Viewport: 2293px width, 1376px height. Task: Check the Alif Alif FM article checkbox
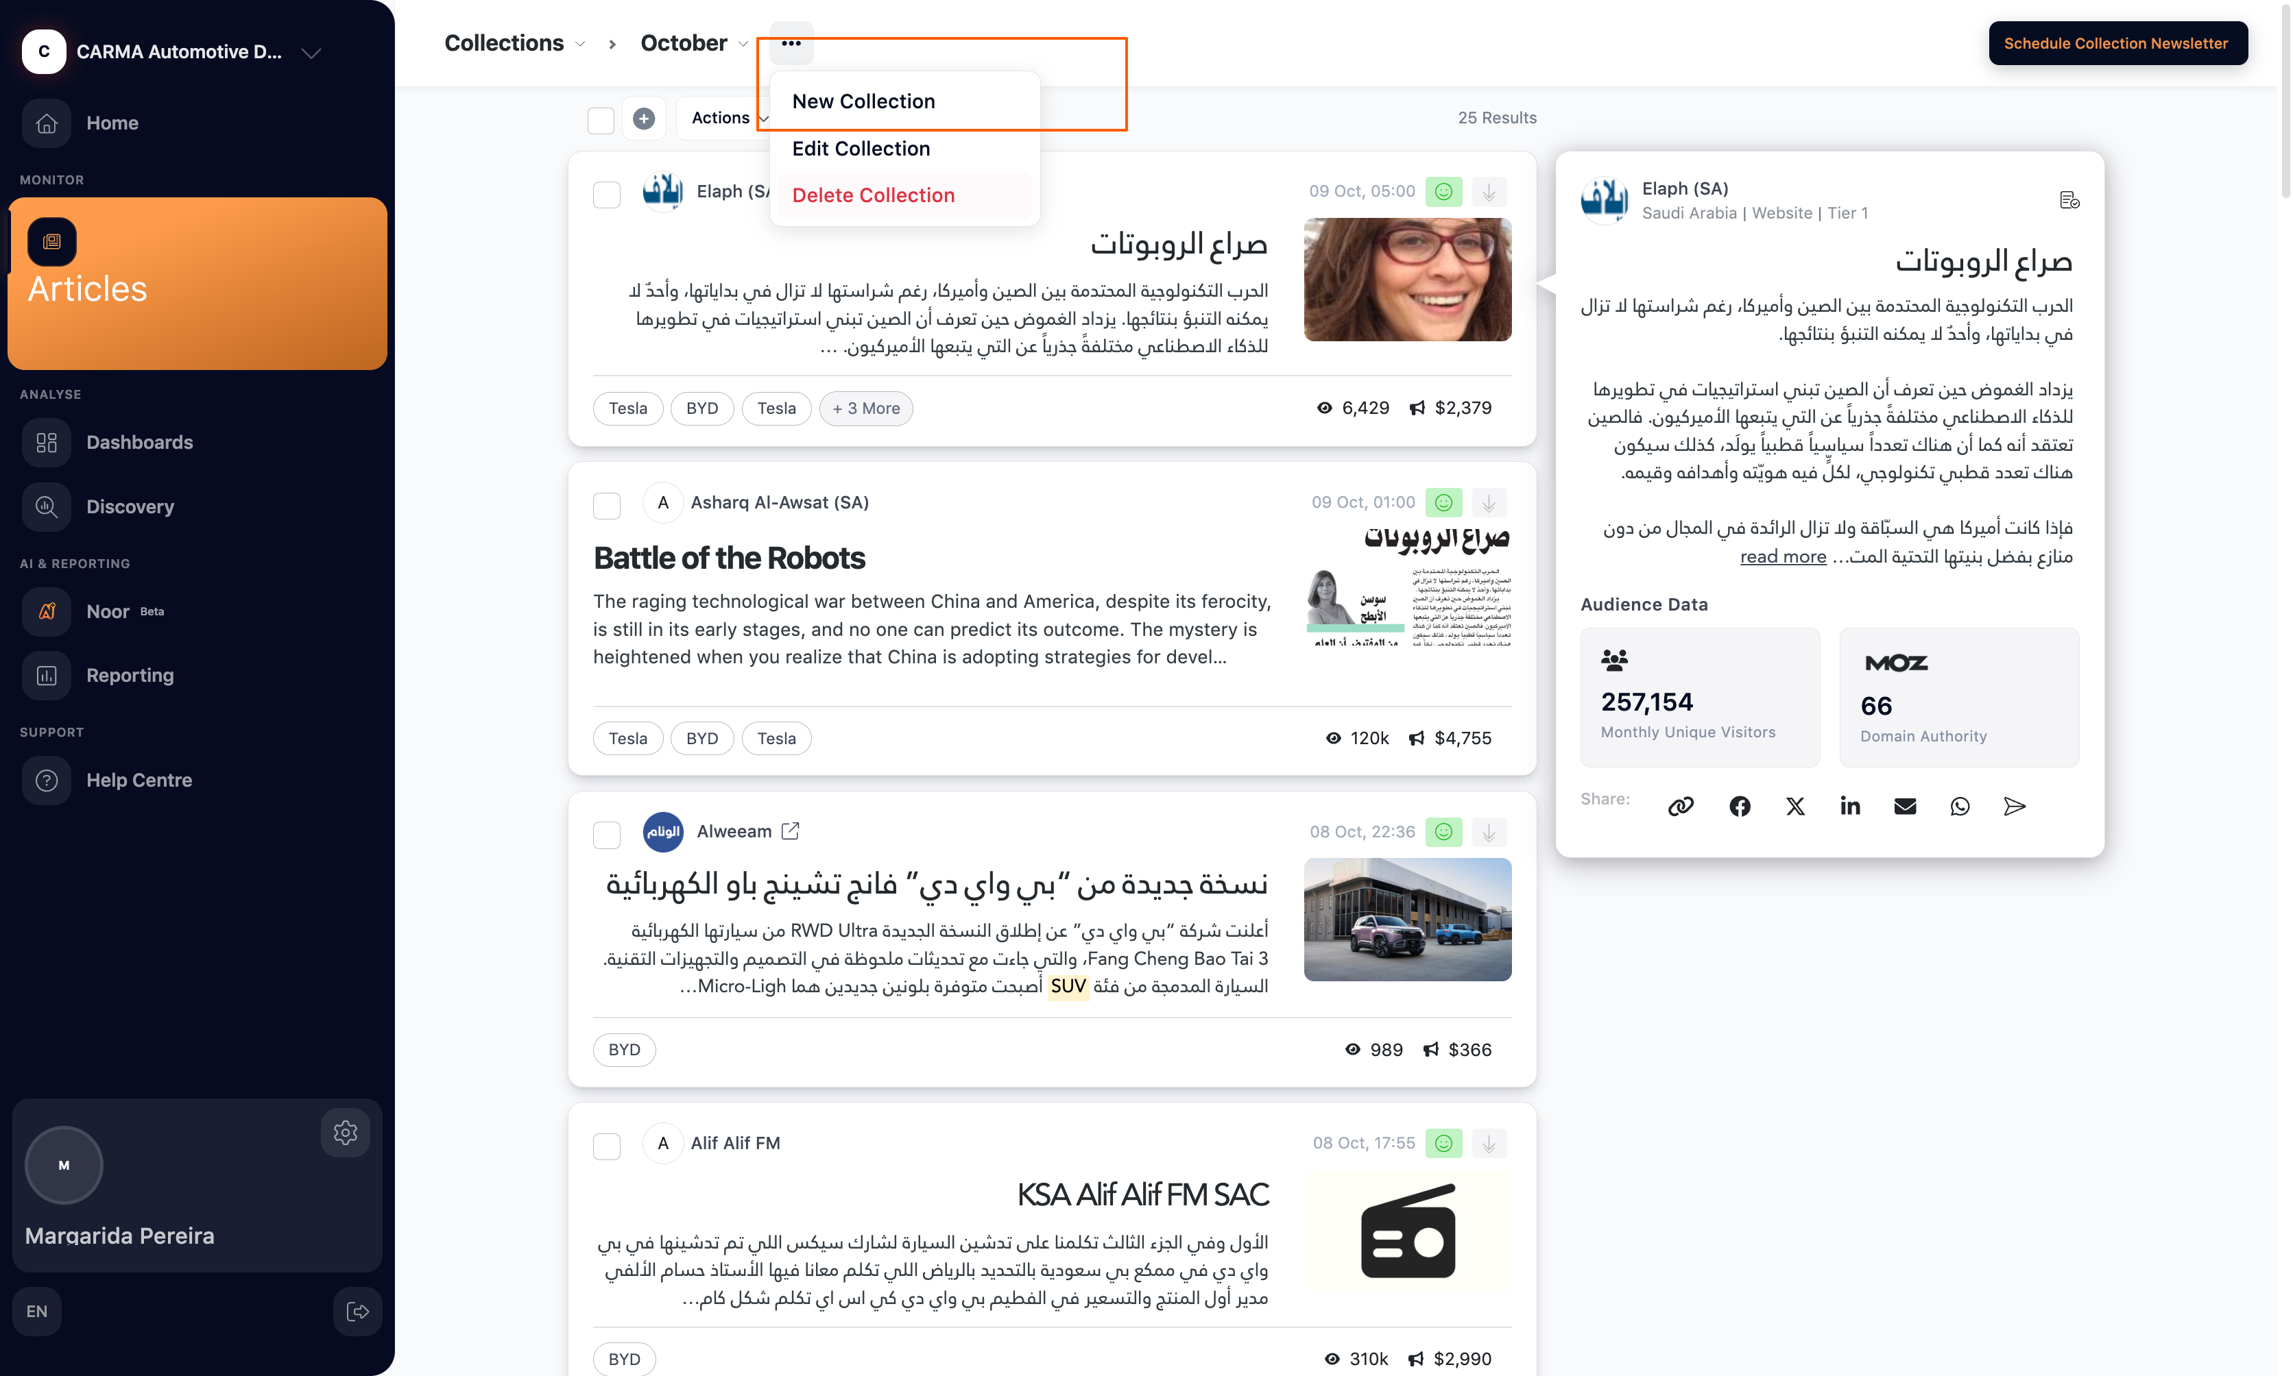click(607, 1146)
